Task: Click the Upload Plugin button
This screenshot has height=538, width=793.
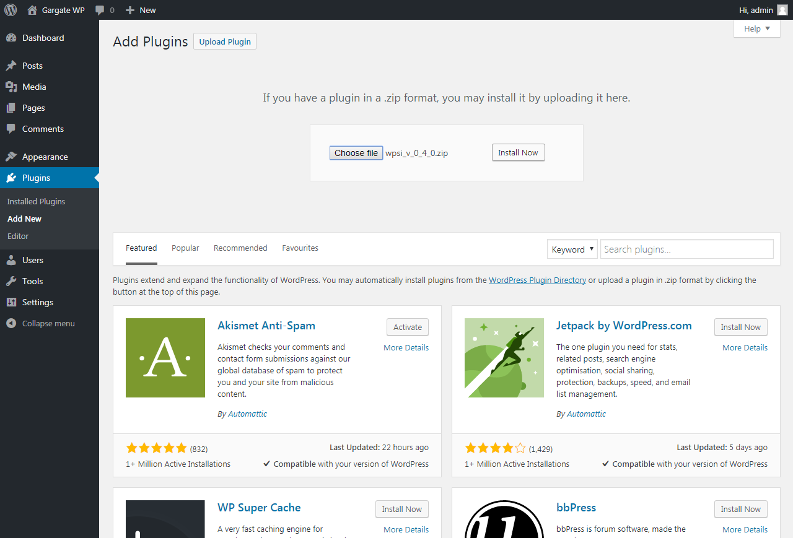Action: pyautogui.click(x=225, y=41)
